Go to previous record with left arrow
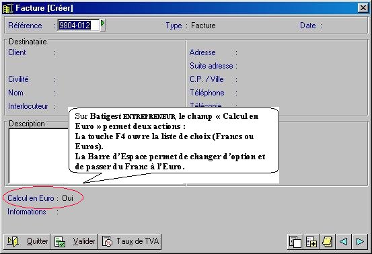This screenshot has height=254, width=372. tap(343, 242)
